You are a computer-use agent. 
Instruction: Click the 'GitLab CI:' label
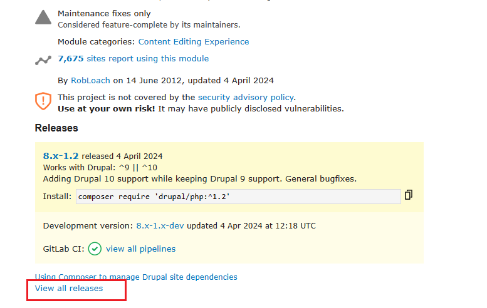64,249
